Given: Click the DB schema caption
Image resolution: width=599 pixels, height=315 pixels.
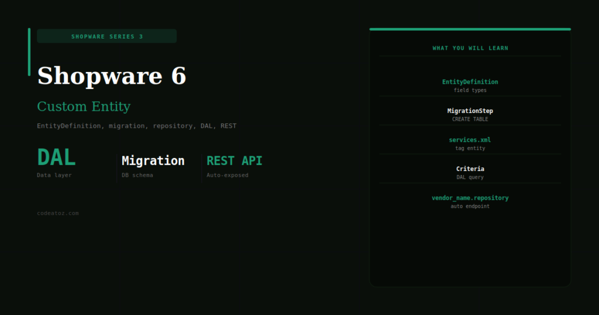Looking at the screenshot, I should click(x=137, y=175).
